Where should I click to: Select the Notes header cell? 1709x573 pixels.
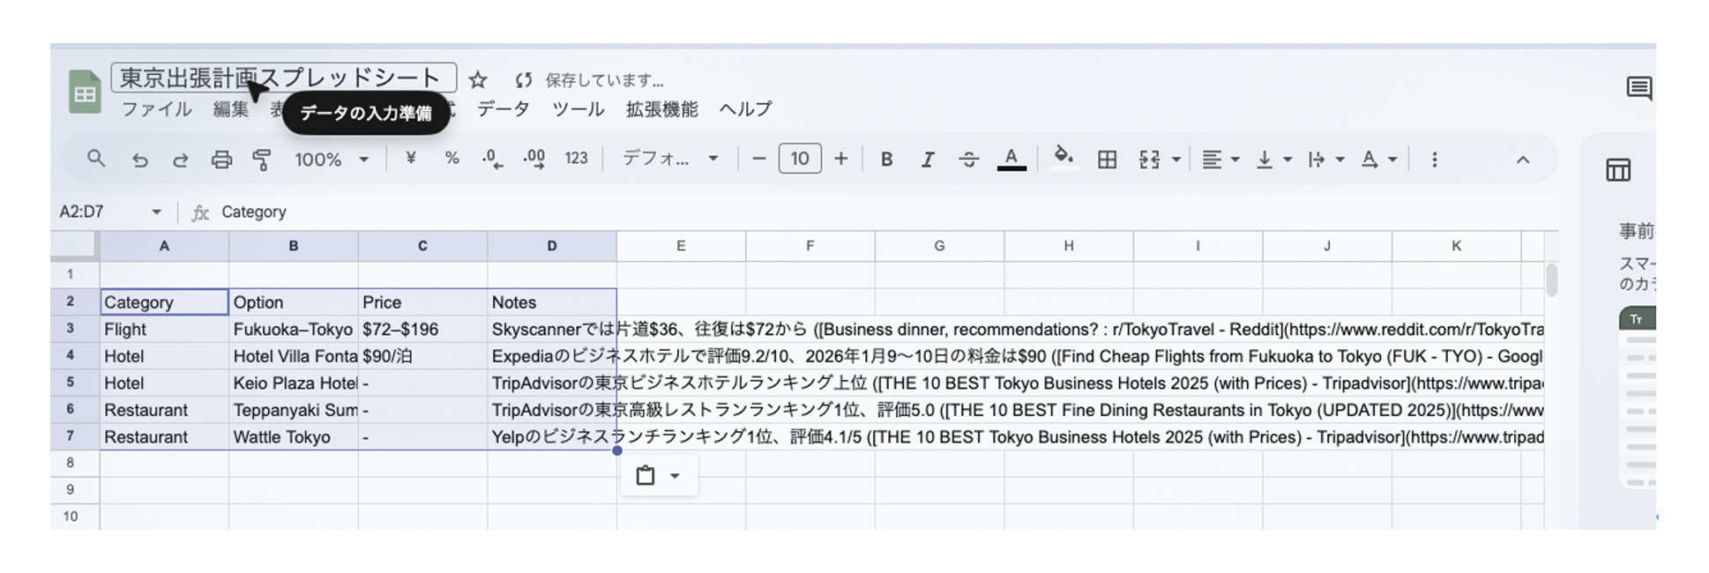(x=552, y=302)
